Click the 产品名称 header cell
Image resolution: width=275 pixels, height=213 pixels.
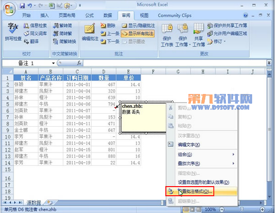pyautogui.click(x=50, y=78)
